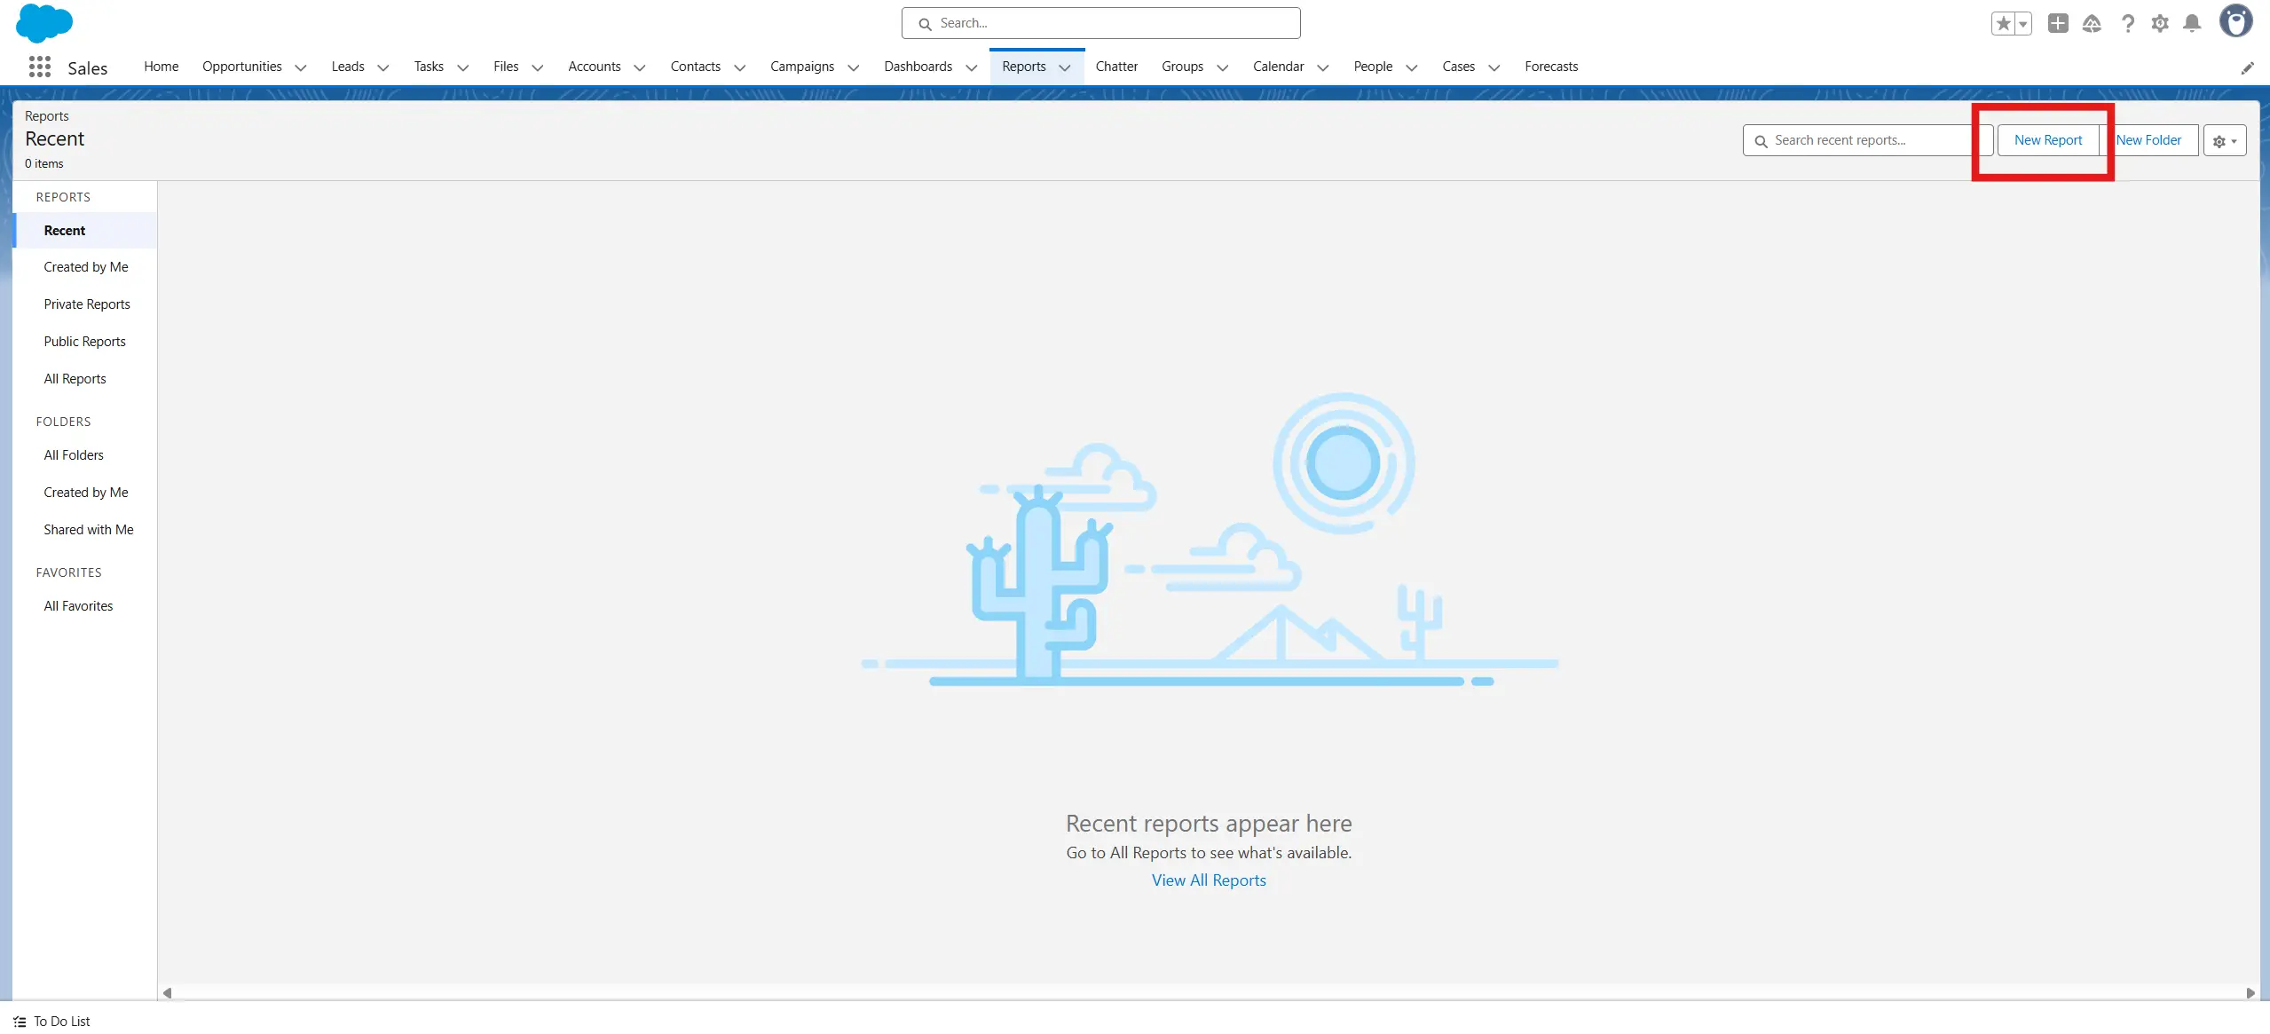Viewport: 2270px width, 1034px height.
Task: Open the reports list settings gear dropdown
Action: point(2224,141)
